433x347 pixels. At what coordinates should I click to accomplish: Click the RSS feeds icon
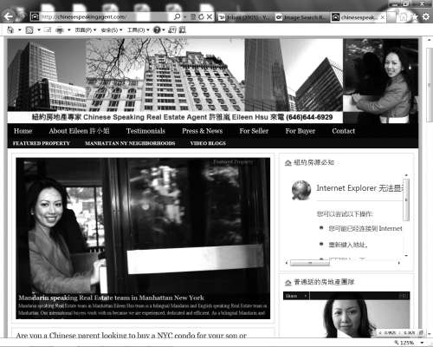(29, 29)
